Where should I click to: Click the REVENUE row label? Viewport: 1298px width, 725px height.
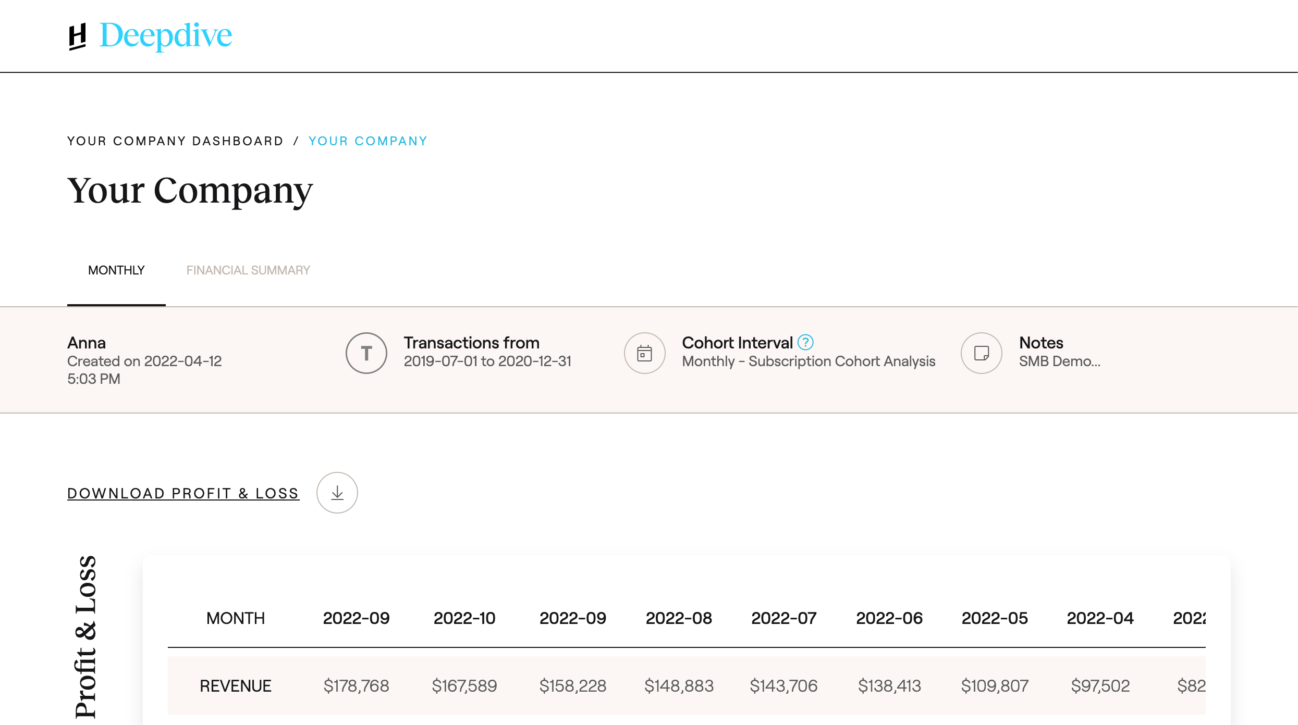tap(235, 685)
